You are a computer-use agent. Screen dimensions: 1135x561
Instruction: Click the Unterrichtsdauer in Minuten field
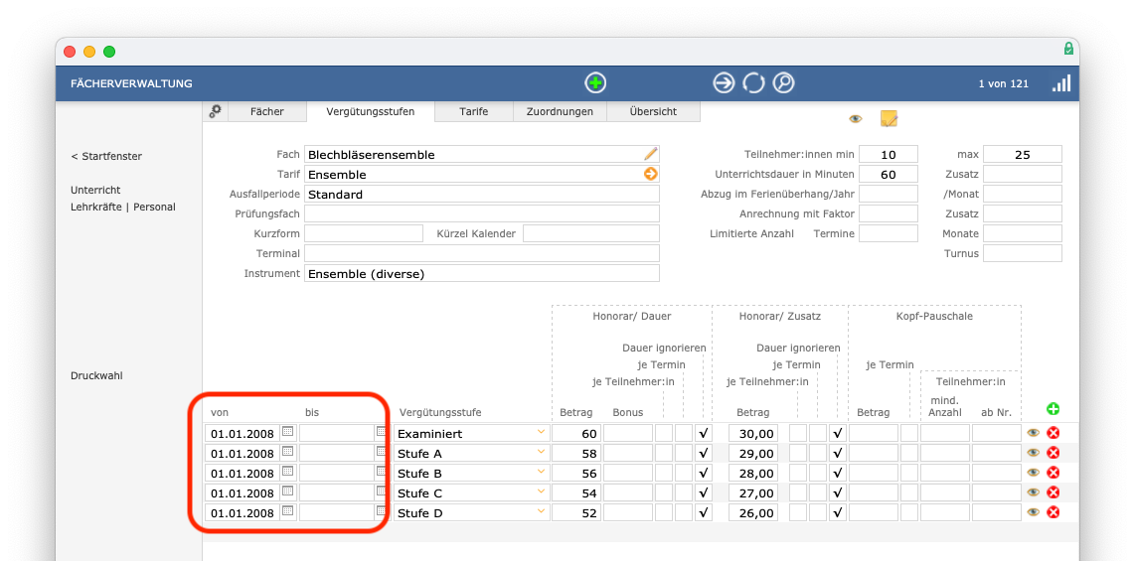[889, 174]
